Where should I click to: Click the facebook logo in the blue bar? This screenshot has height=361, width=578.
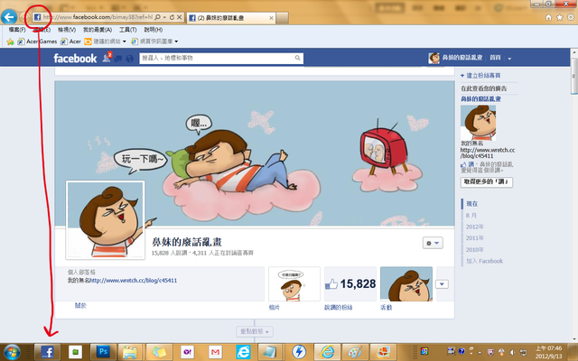[x=75, y=58]
